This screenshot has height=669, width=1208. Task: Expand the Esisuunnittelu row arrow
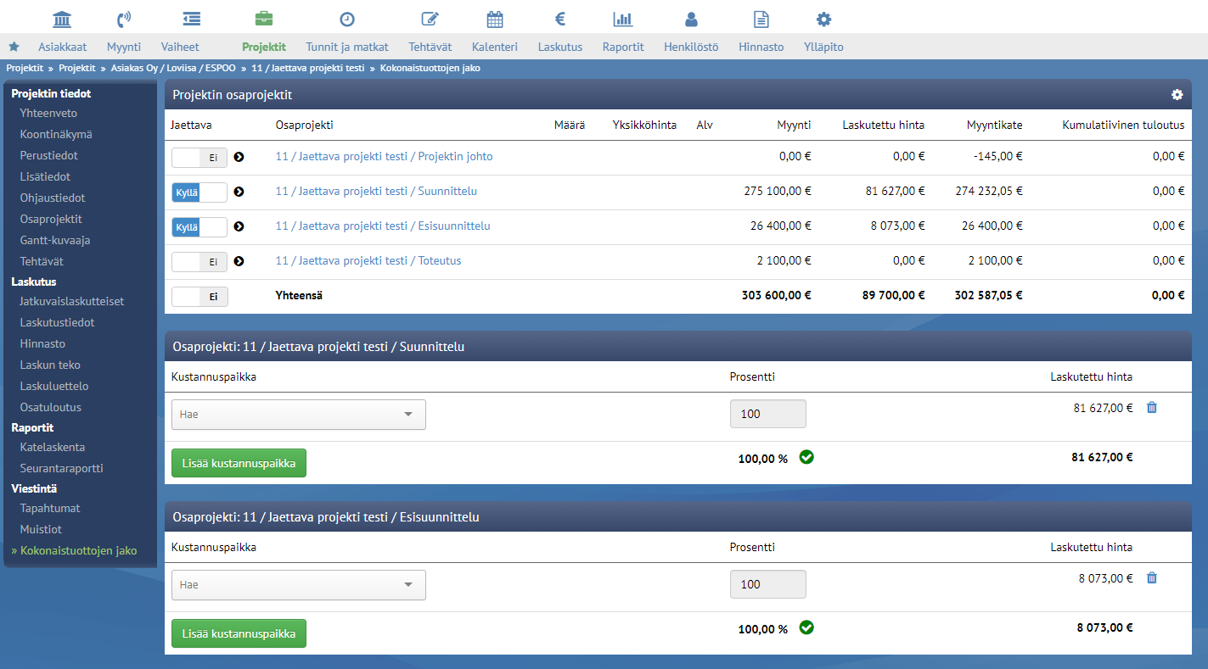coord(239,226)
